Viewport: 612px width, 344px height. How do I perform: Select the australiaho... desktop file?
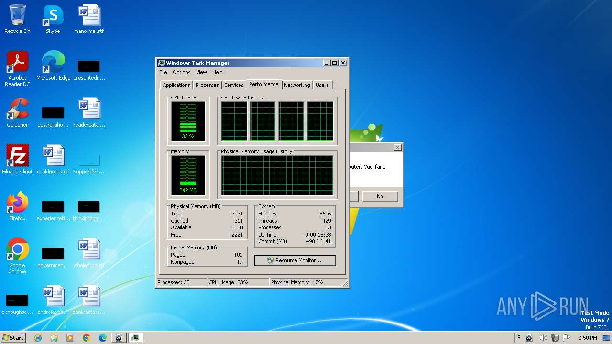pyautogui.click(x=53, y=116)
